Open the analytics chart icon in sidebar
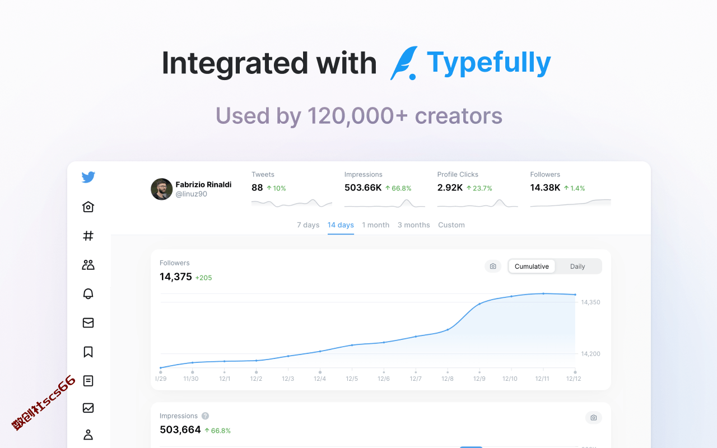 (88, 408)
